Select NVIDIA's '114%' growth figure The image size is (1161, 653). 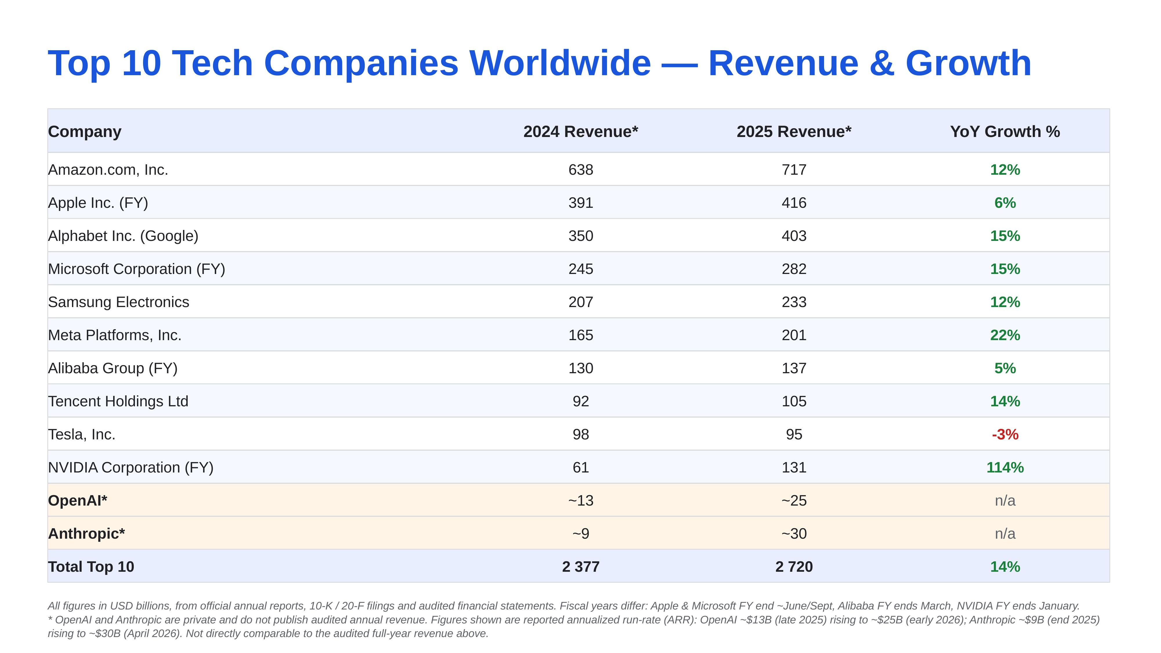point(1005,467)
